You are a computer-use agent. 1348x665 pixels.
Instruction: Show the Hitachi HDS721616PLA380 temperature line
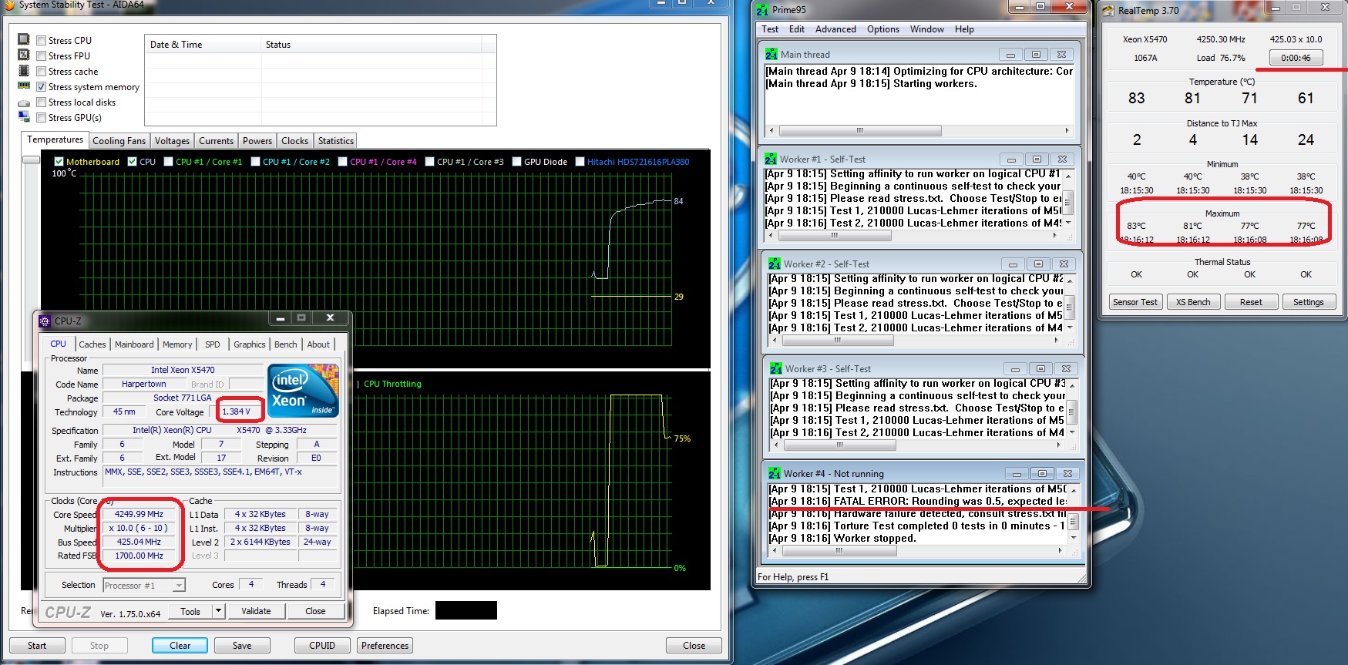580,162
